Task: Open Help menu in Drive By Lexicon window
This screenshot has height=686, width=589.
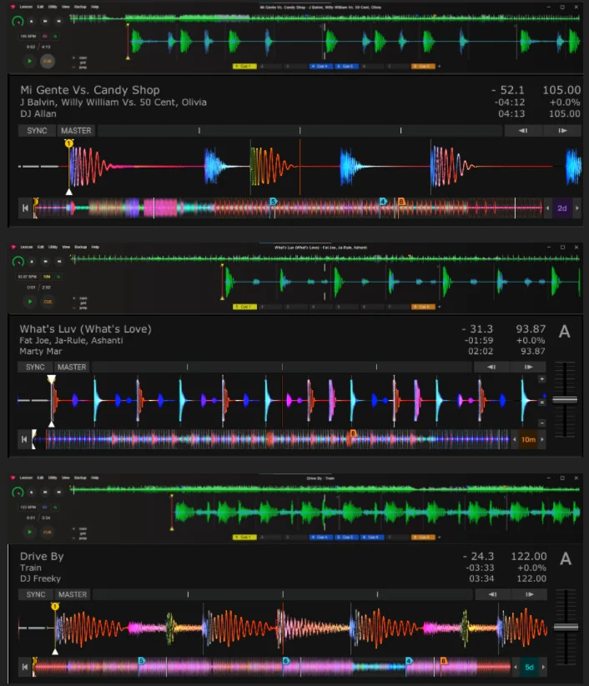Action: click(94, 478)
